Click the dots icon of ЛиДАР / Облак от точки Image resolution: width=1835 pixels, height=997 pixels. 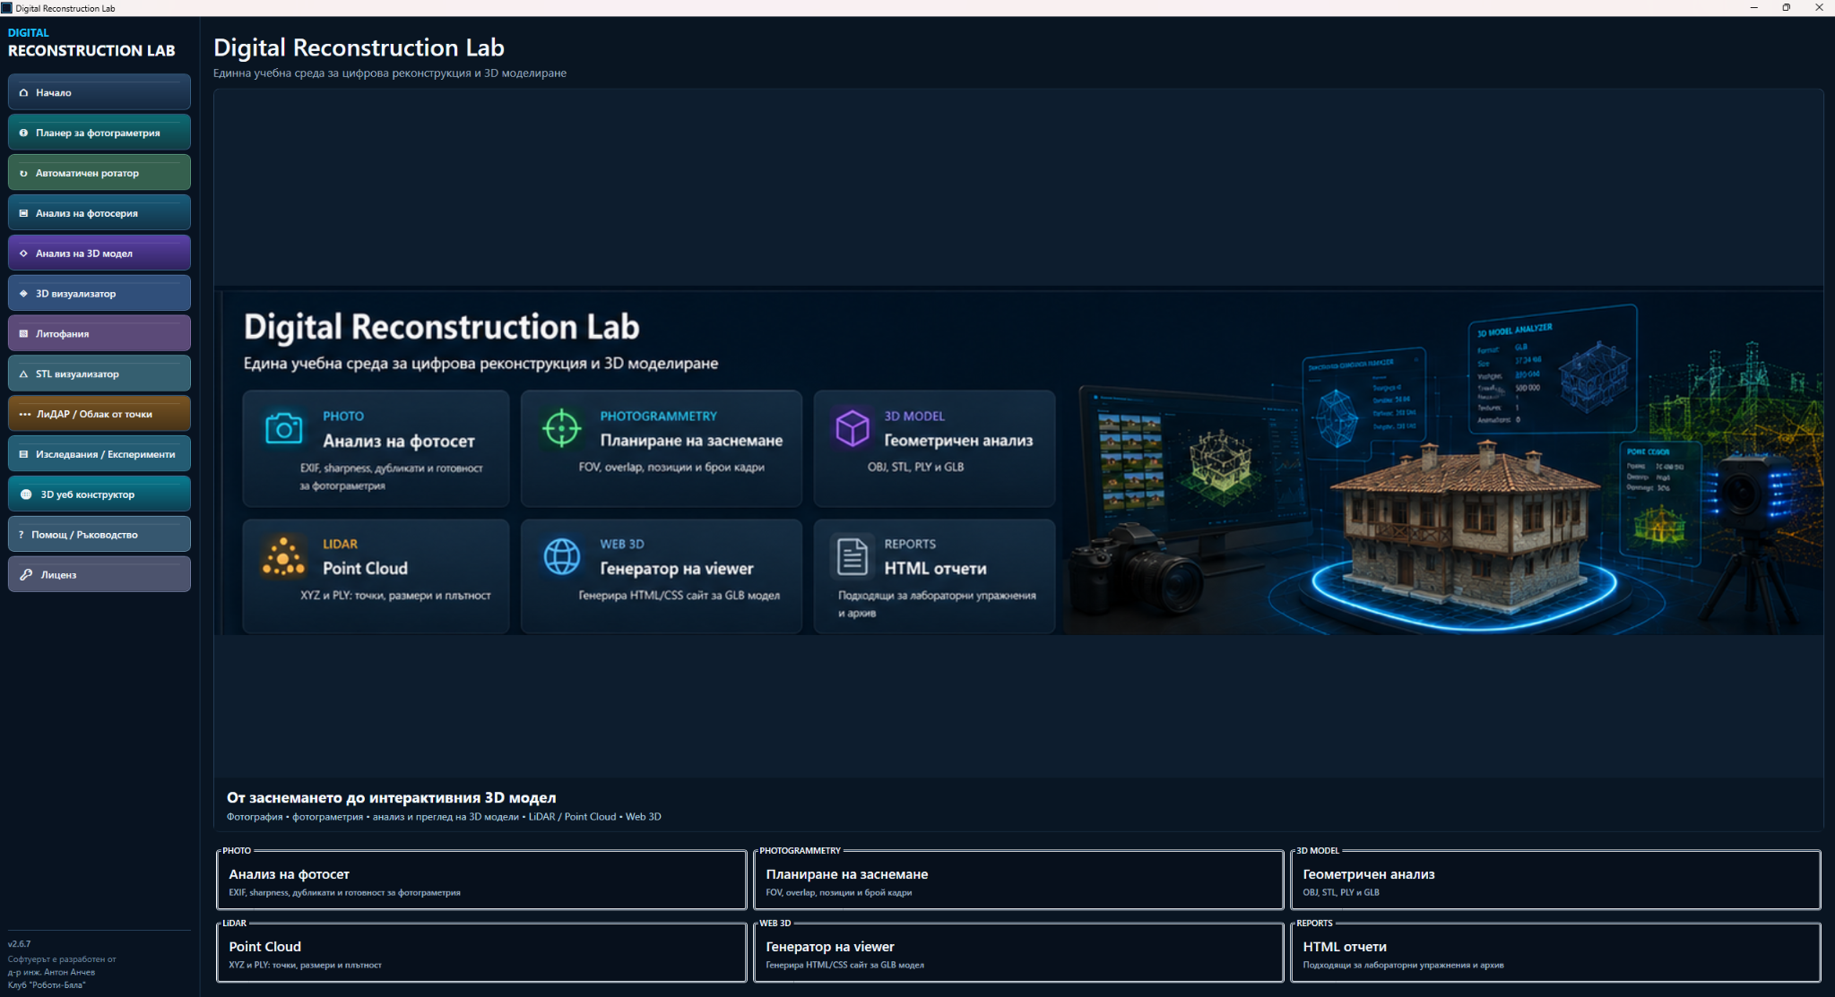pos(25,414)
